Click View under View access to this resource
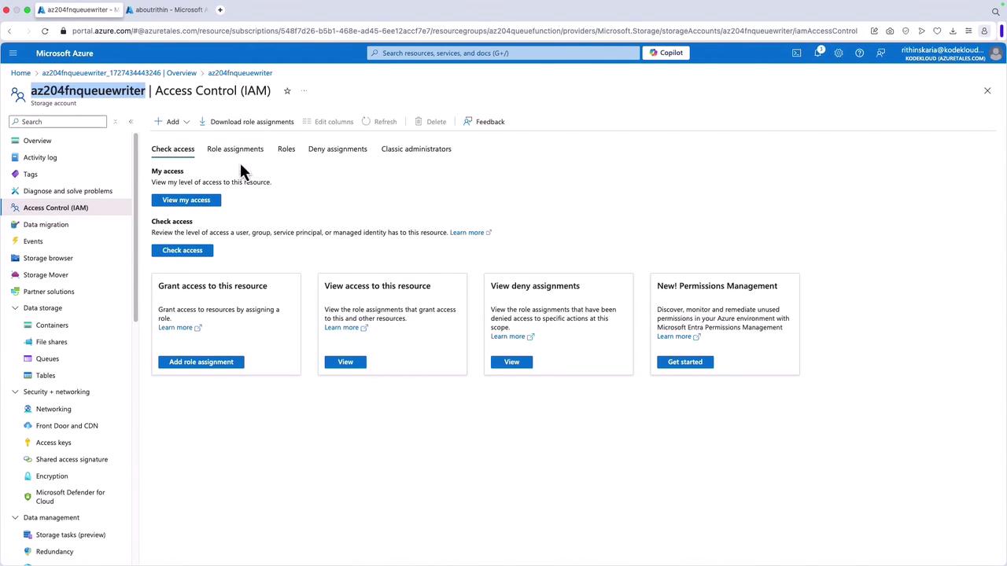This screenshot has height=566, width=1007. coord(345,362)
